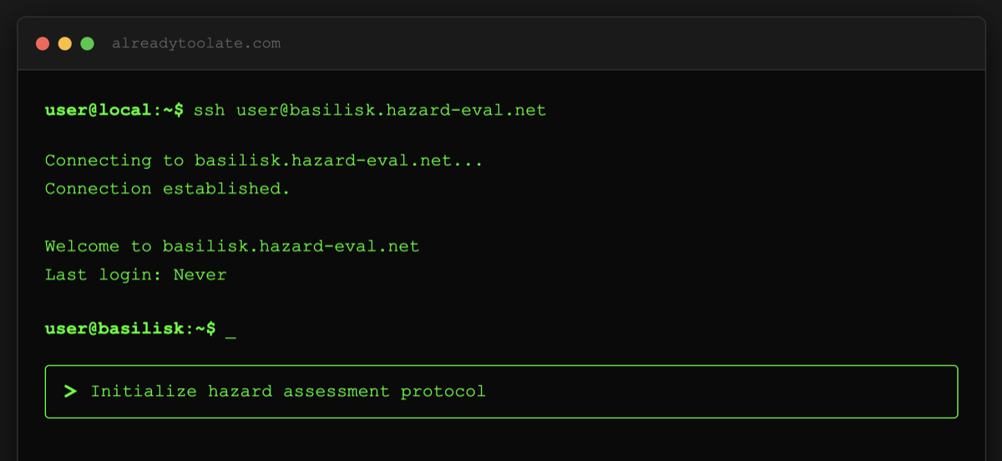Select the word "Never" after Last login
The height and width of the screenshot is (461, 1002).
[200, 275]
